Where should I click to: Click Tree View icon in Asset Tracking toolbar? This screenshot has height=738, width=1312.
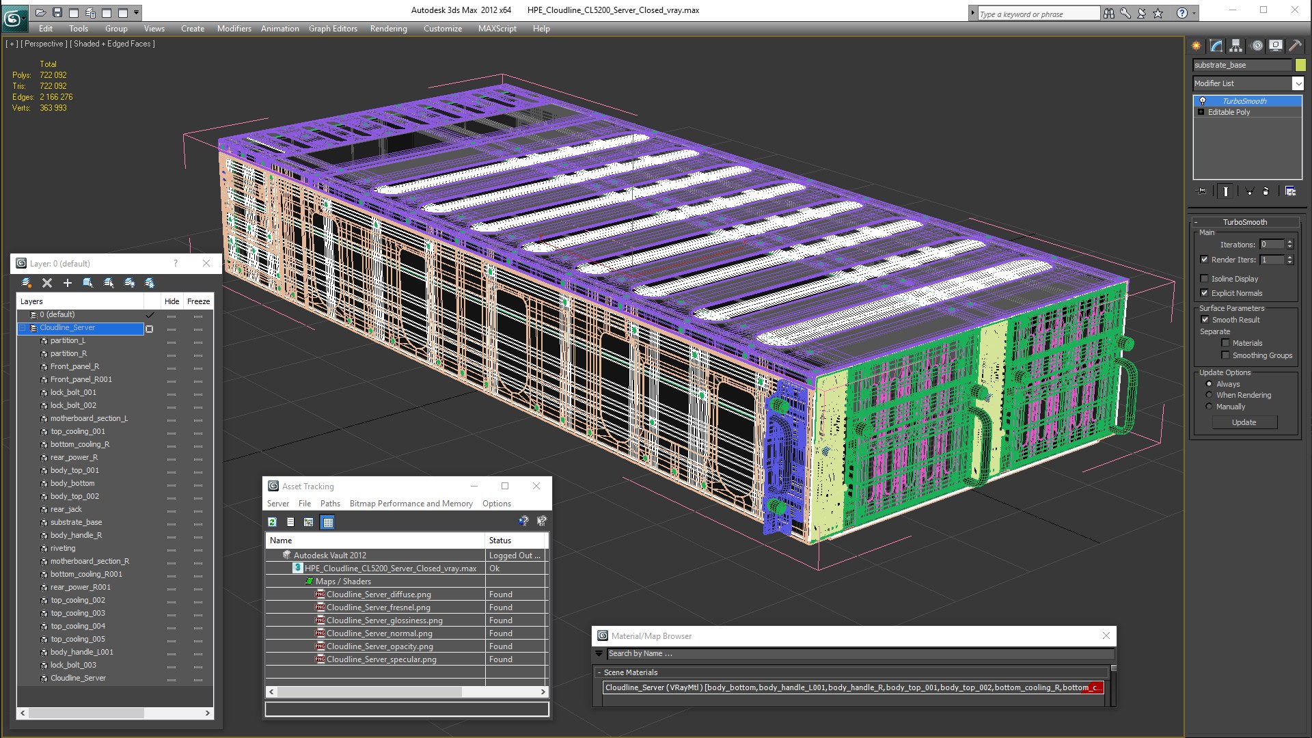[x=309, y=522]
